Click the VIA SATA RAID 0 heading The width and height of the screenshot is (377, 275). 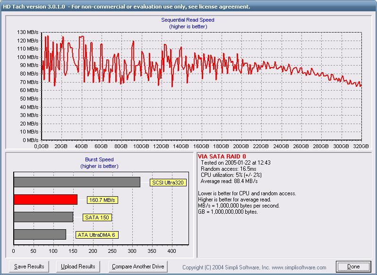(222, 157)
